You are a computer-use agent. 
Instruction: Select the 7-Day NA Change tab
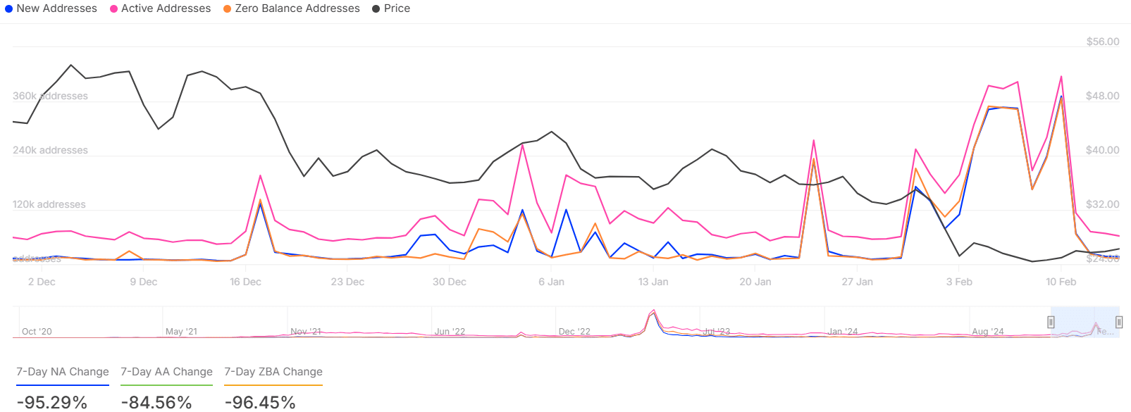[x=63, y=372]
